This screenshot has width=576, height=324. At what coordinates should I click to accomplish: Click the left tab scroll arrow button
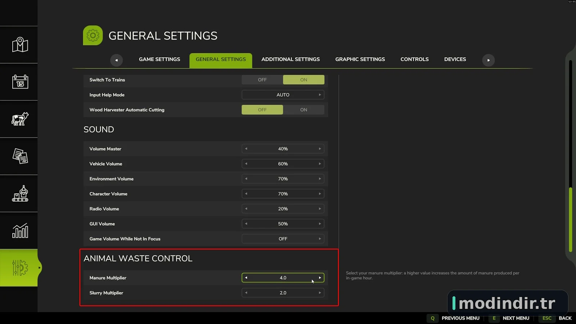(116, 60)
